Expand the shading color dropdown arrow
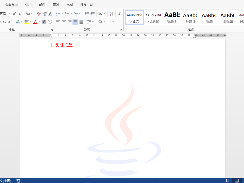 pyautogui.click(x=104, y=22)
